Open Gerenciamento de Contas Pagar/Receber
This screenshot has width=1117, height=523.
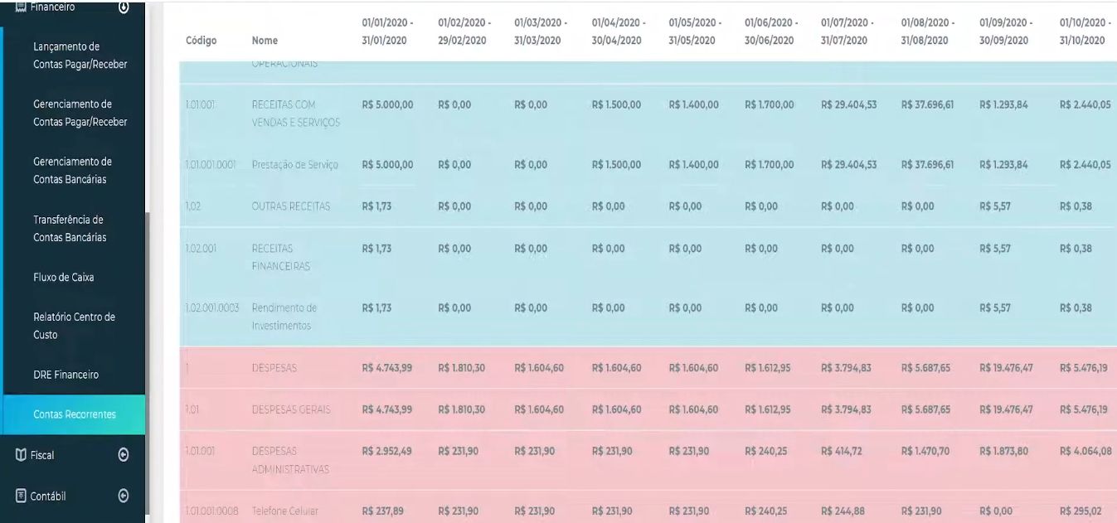click(x=80, y=114)
